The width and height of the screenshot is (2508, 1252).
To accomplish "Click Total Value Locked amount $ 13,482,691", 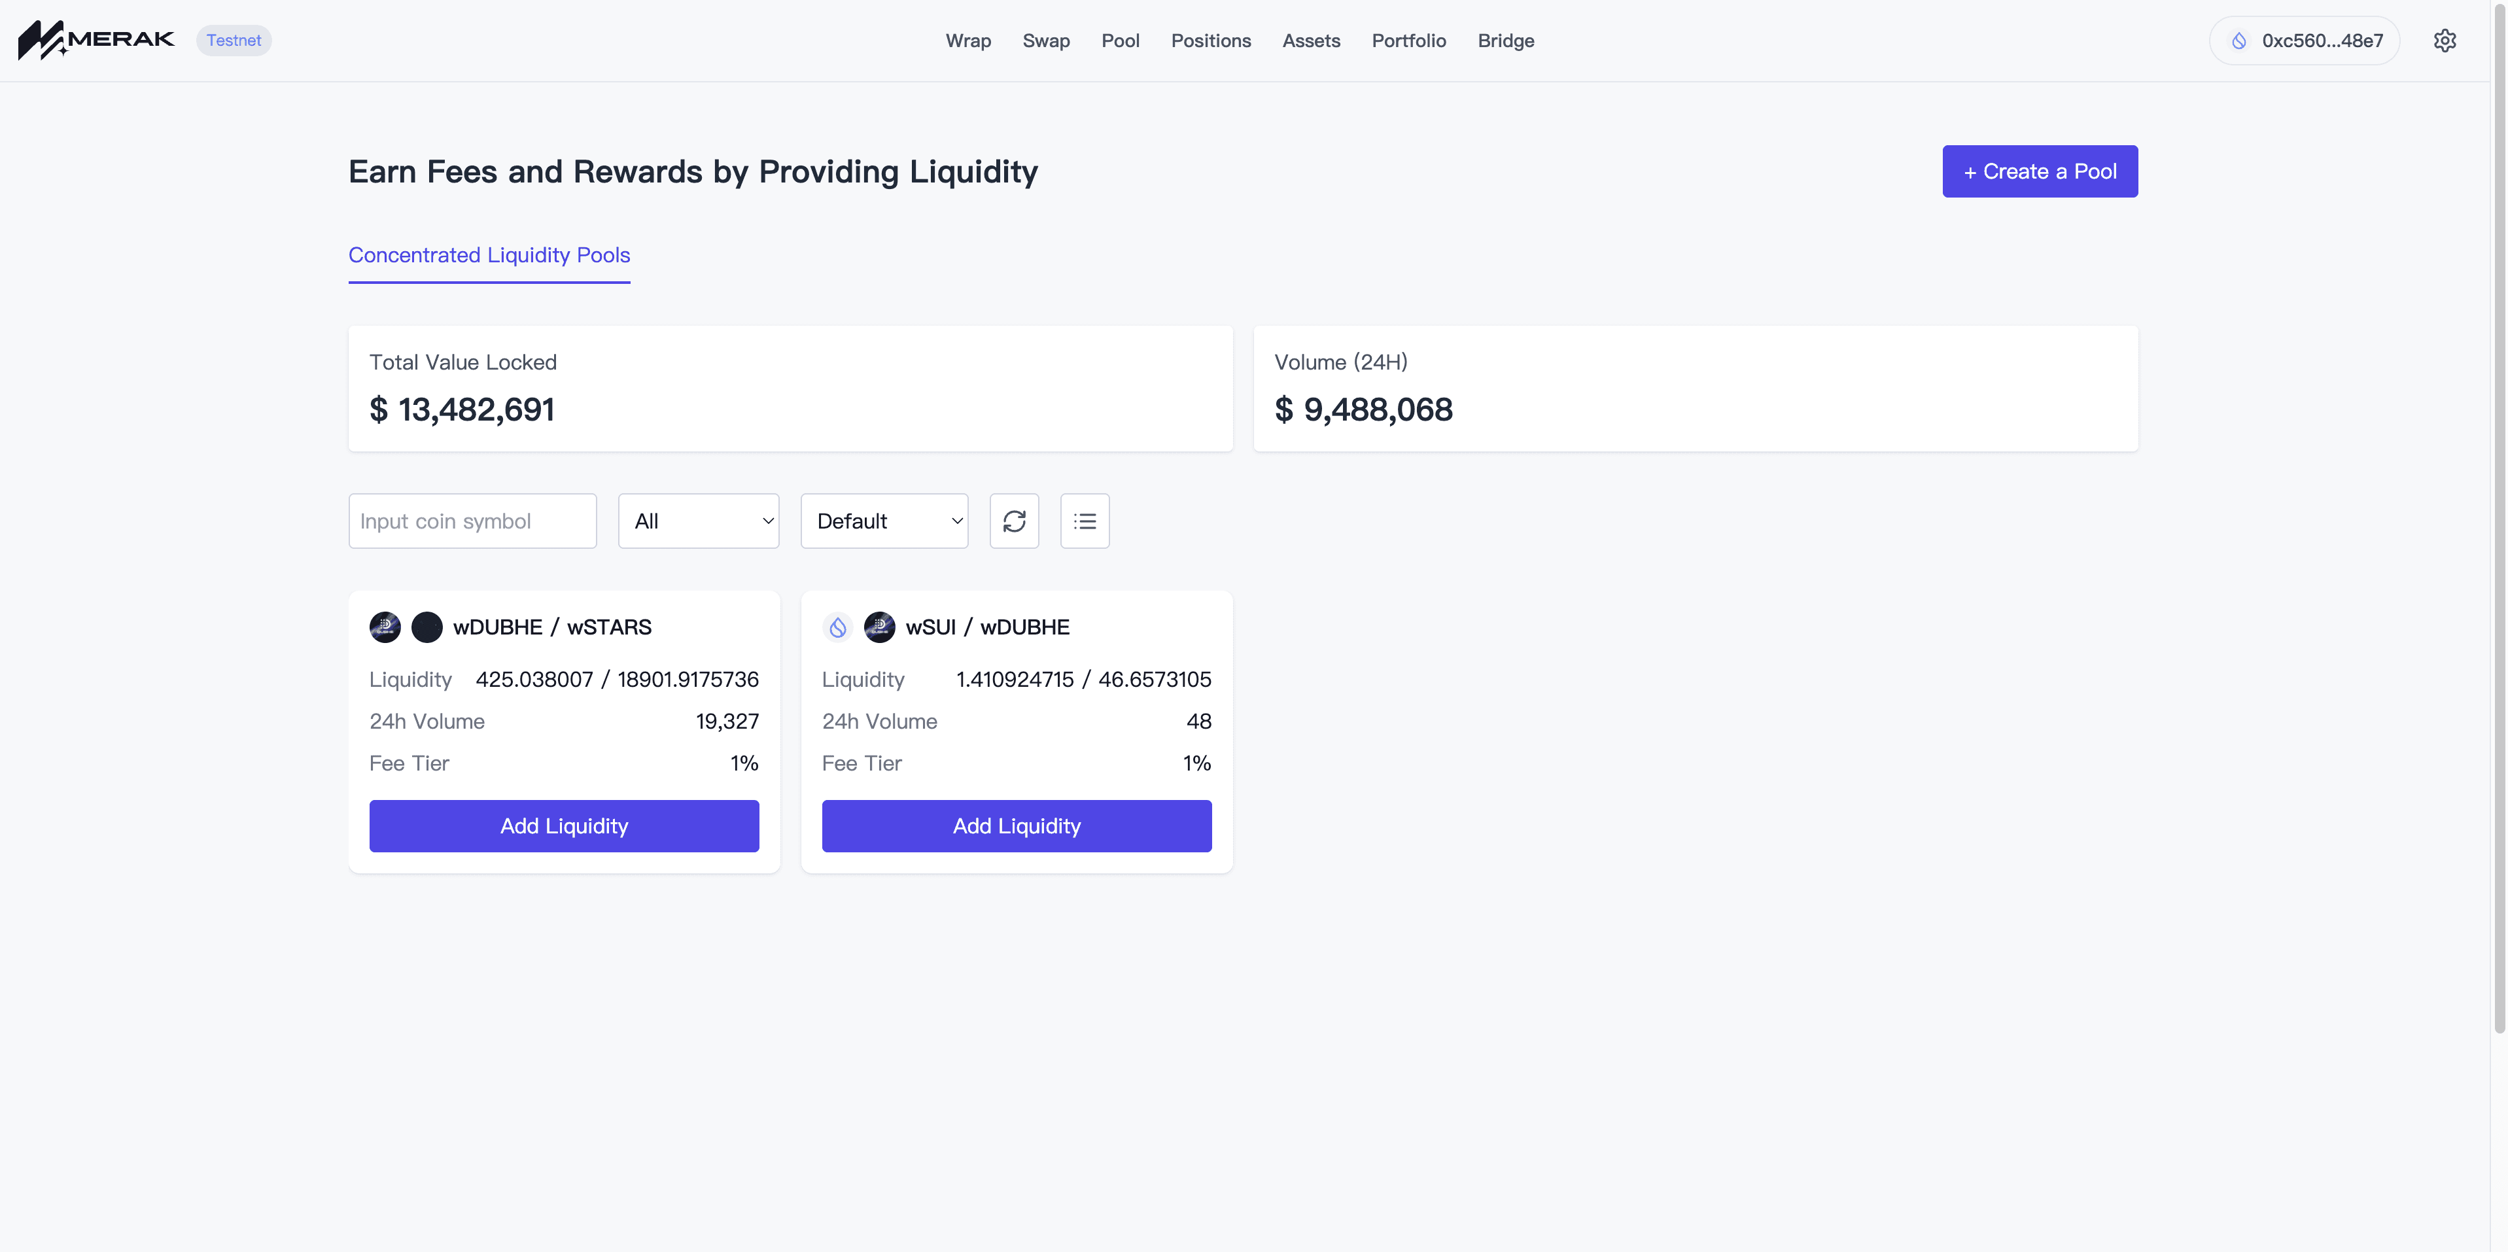I will [461, 410].
